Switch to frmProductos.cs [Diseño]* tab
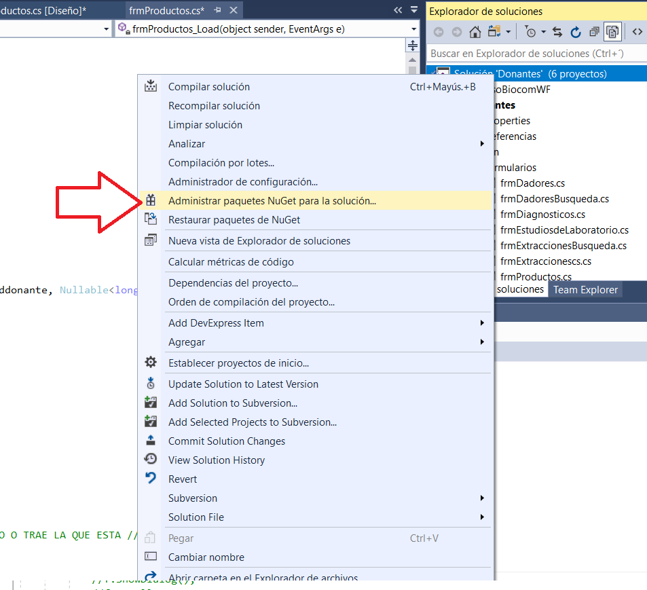 43,11
